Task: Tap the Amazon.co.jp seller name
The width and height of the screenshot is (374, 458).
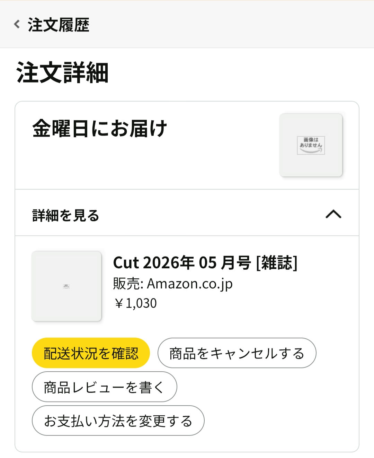Action: click(190, 284)
